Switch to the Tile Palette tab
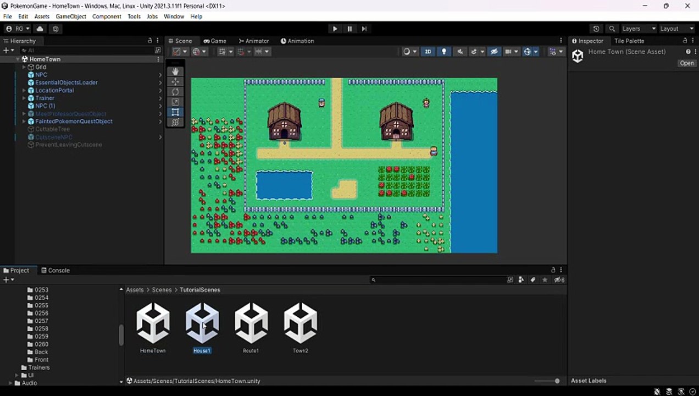Image resolution: width=699 pixels, height=396 pixels. click(x=629, y=41)
